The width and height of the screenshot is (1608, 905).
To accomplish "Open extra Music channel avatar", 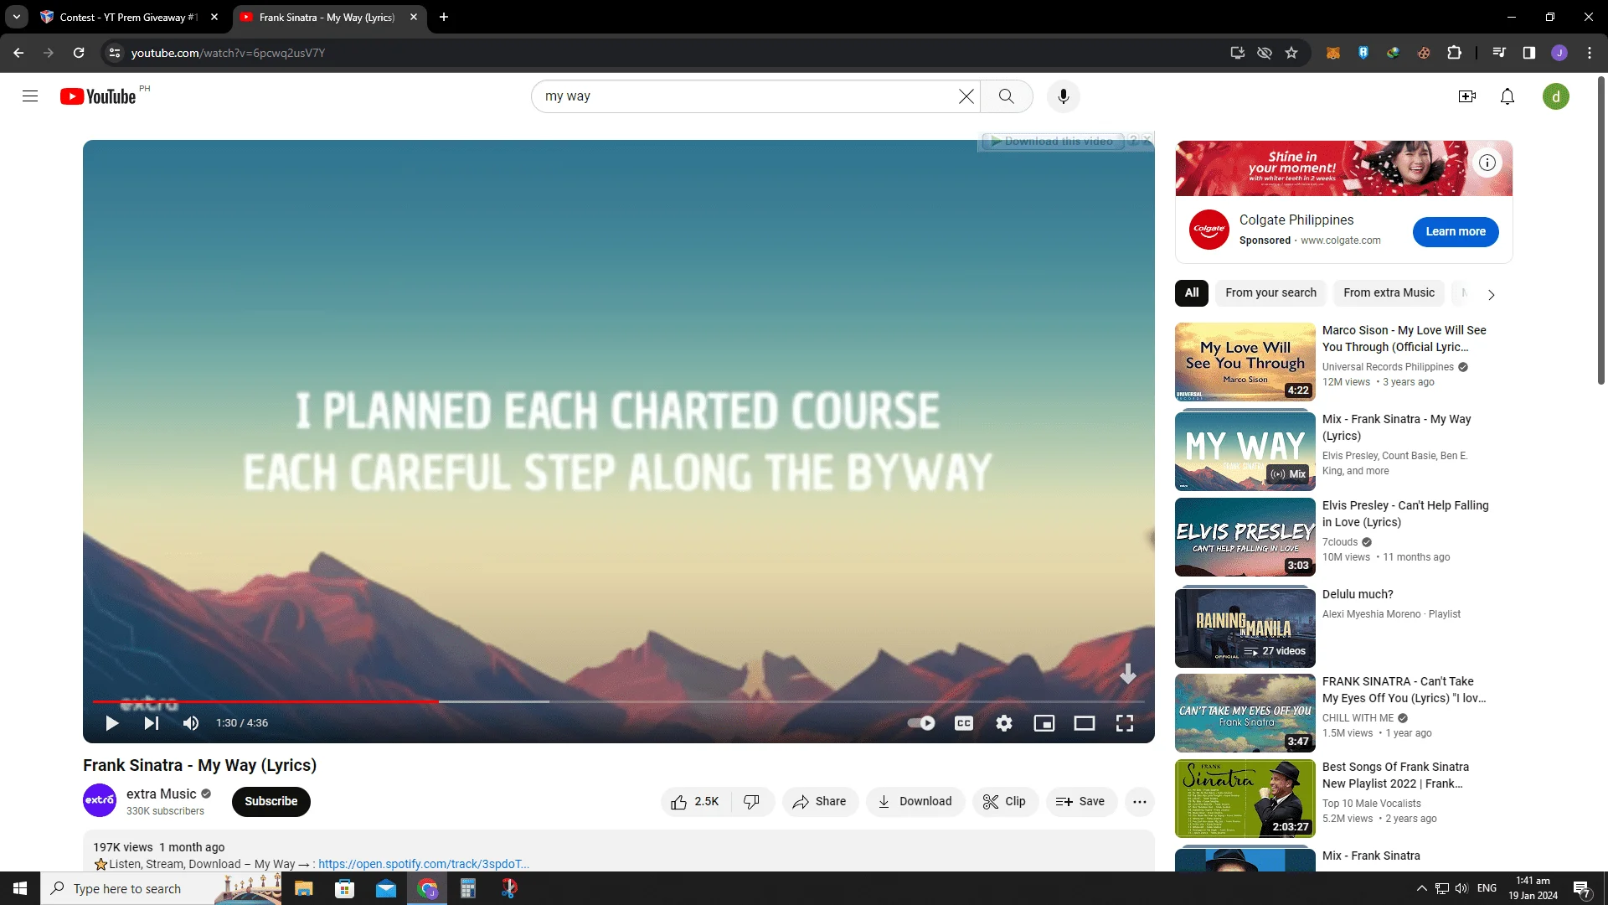I will [100, 800].
